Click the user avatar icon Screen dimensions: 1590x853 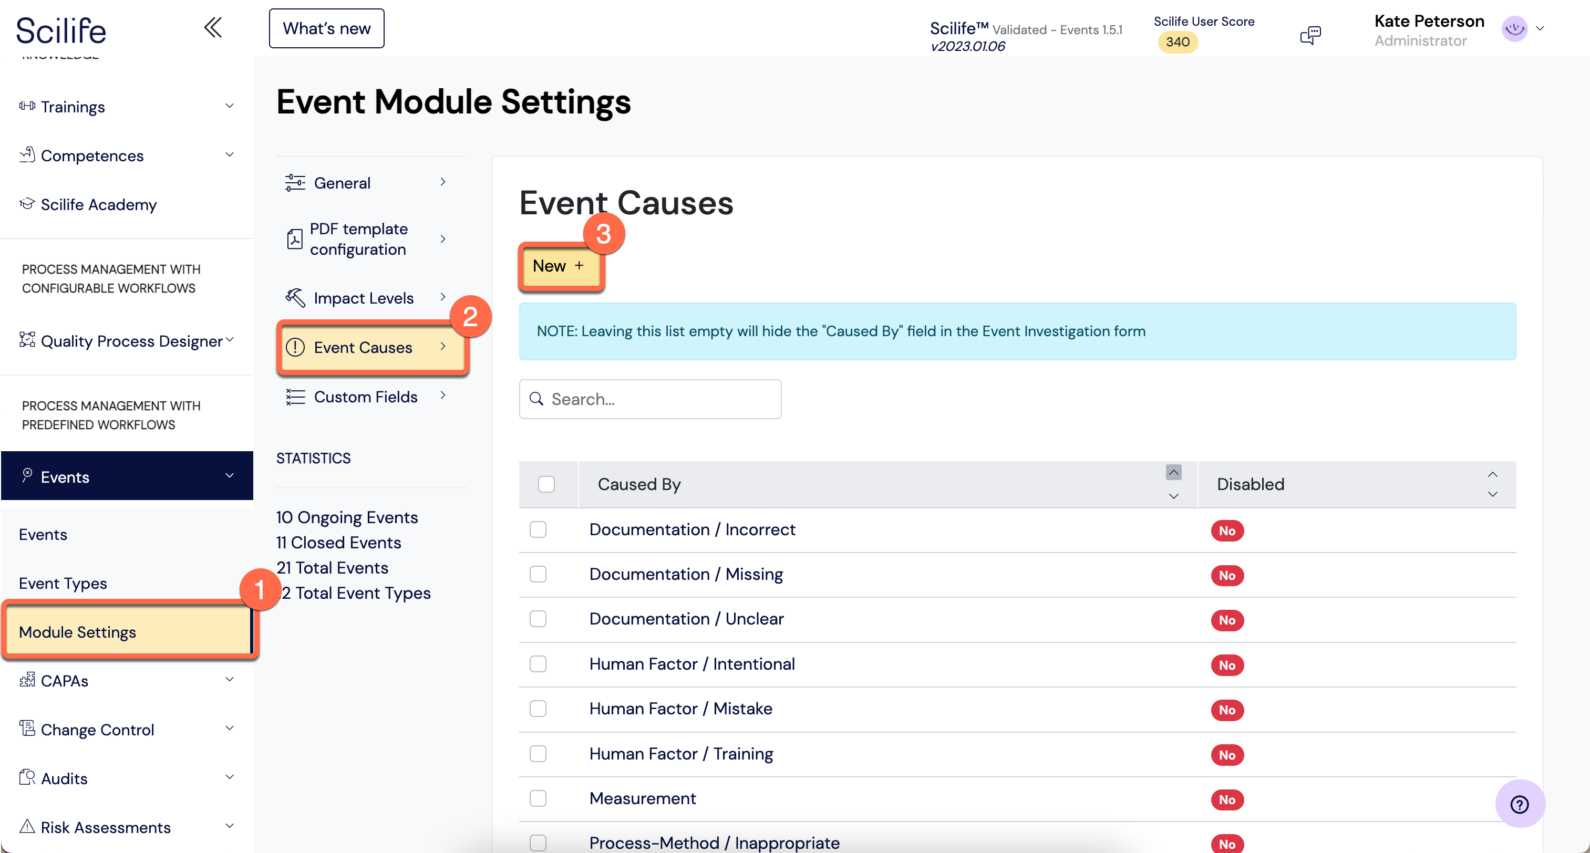click(1514, 28)
